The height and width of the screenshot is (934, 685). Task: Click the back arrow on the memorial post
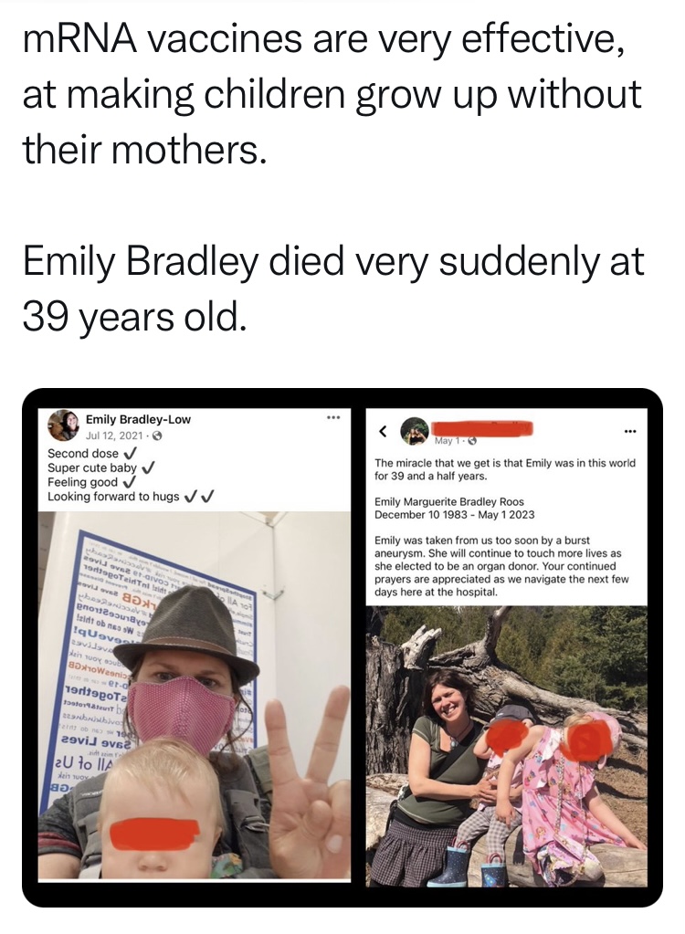pyautogui.click(x=385, y=429)
